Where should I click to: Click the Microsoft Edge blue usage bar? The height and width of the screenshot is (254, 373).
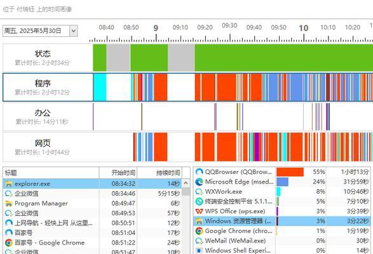tap(282, 182)
